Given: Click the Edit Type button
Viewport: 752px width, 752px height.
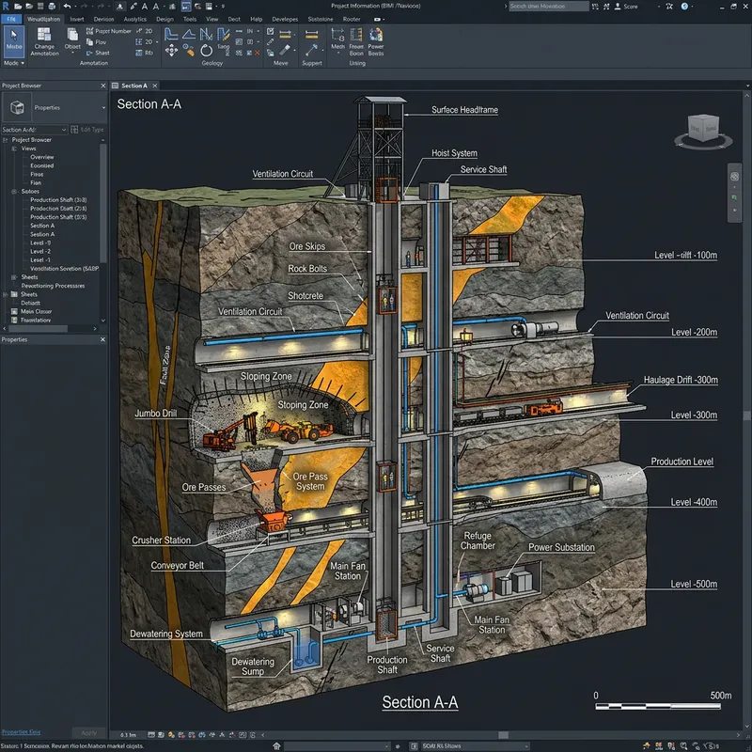Looking at the screenshot, I should pyautogui.click(x=91, y=129).
